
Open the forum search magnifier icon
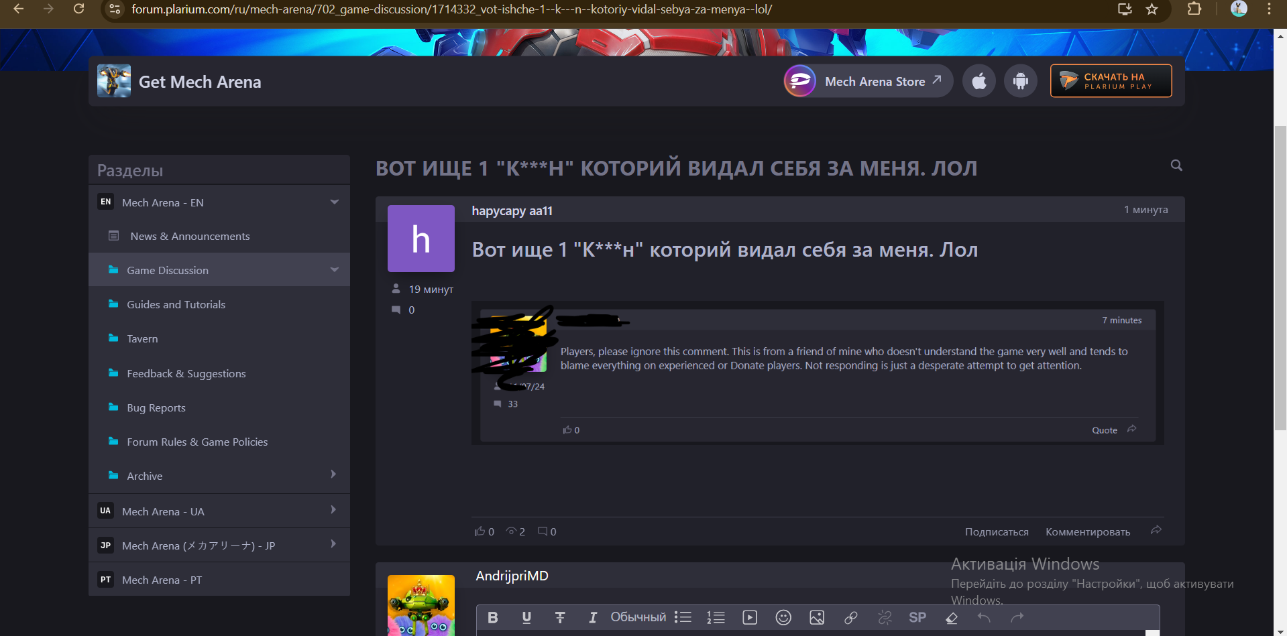click(1176, 165)
